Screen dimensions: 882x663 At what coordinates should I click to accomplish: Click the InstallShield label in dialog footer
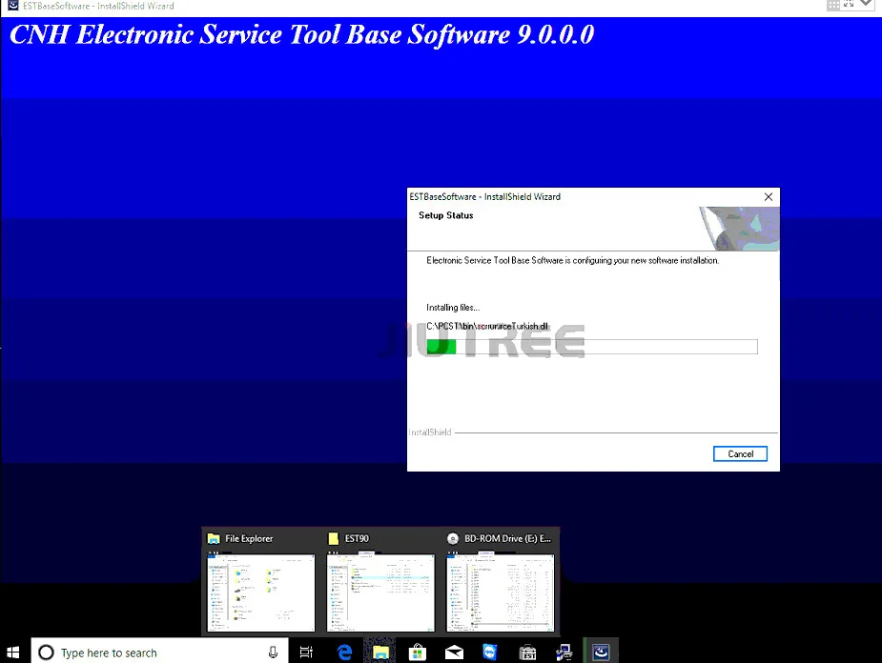tap(430, 432)
